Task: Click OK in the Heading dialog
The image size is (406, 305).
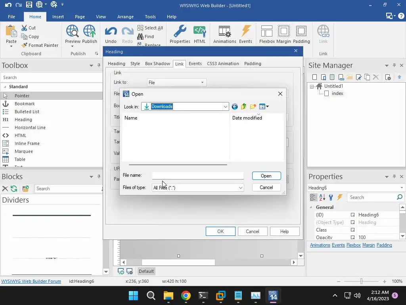Action: click(x=220, y=232)
